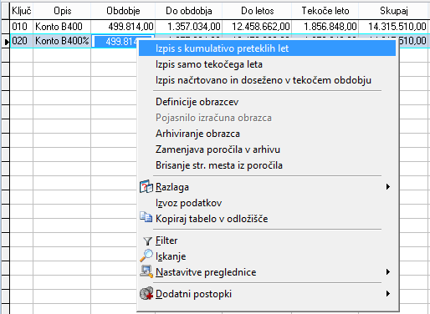Image resolution: width=430 pixels, height=314 pixels.
Task: Expand the Dodatni postopki submenu arrow
Action: pyautogui.click(x=388, y=294)
